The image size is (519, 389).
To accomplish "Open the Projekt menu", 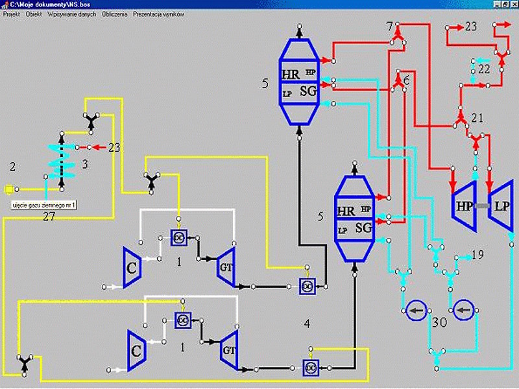I will [12, 14].
